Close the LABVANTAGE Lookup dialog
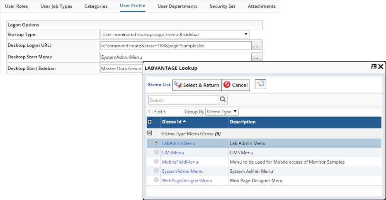Viewport: 386px width, 200px height. 381,67
